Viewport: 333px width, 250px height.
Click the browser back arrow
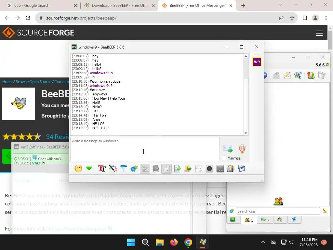[7, 18]
